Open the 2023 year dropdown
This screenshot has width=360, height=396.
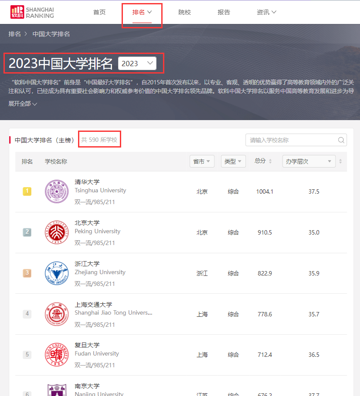tap(137, 64)
